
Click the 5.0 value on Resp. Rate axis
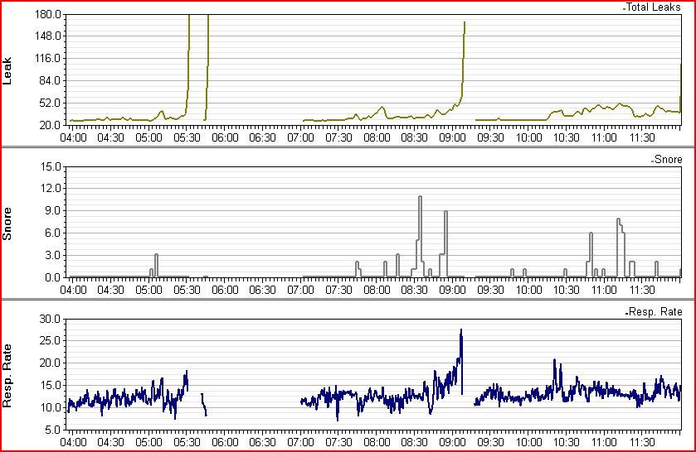click(53, 430)
